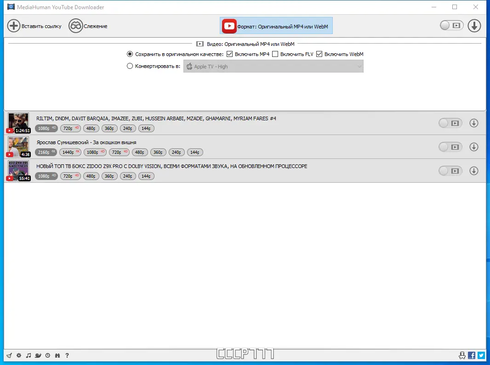Select Конвертировать в radio option
Viewport: 490px width, 365px height.
coord(130,66)
